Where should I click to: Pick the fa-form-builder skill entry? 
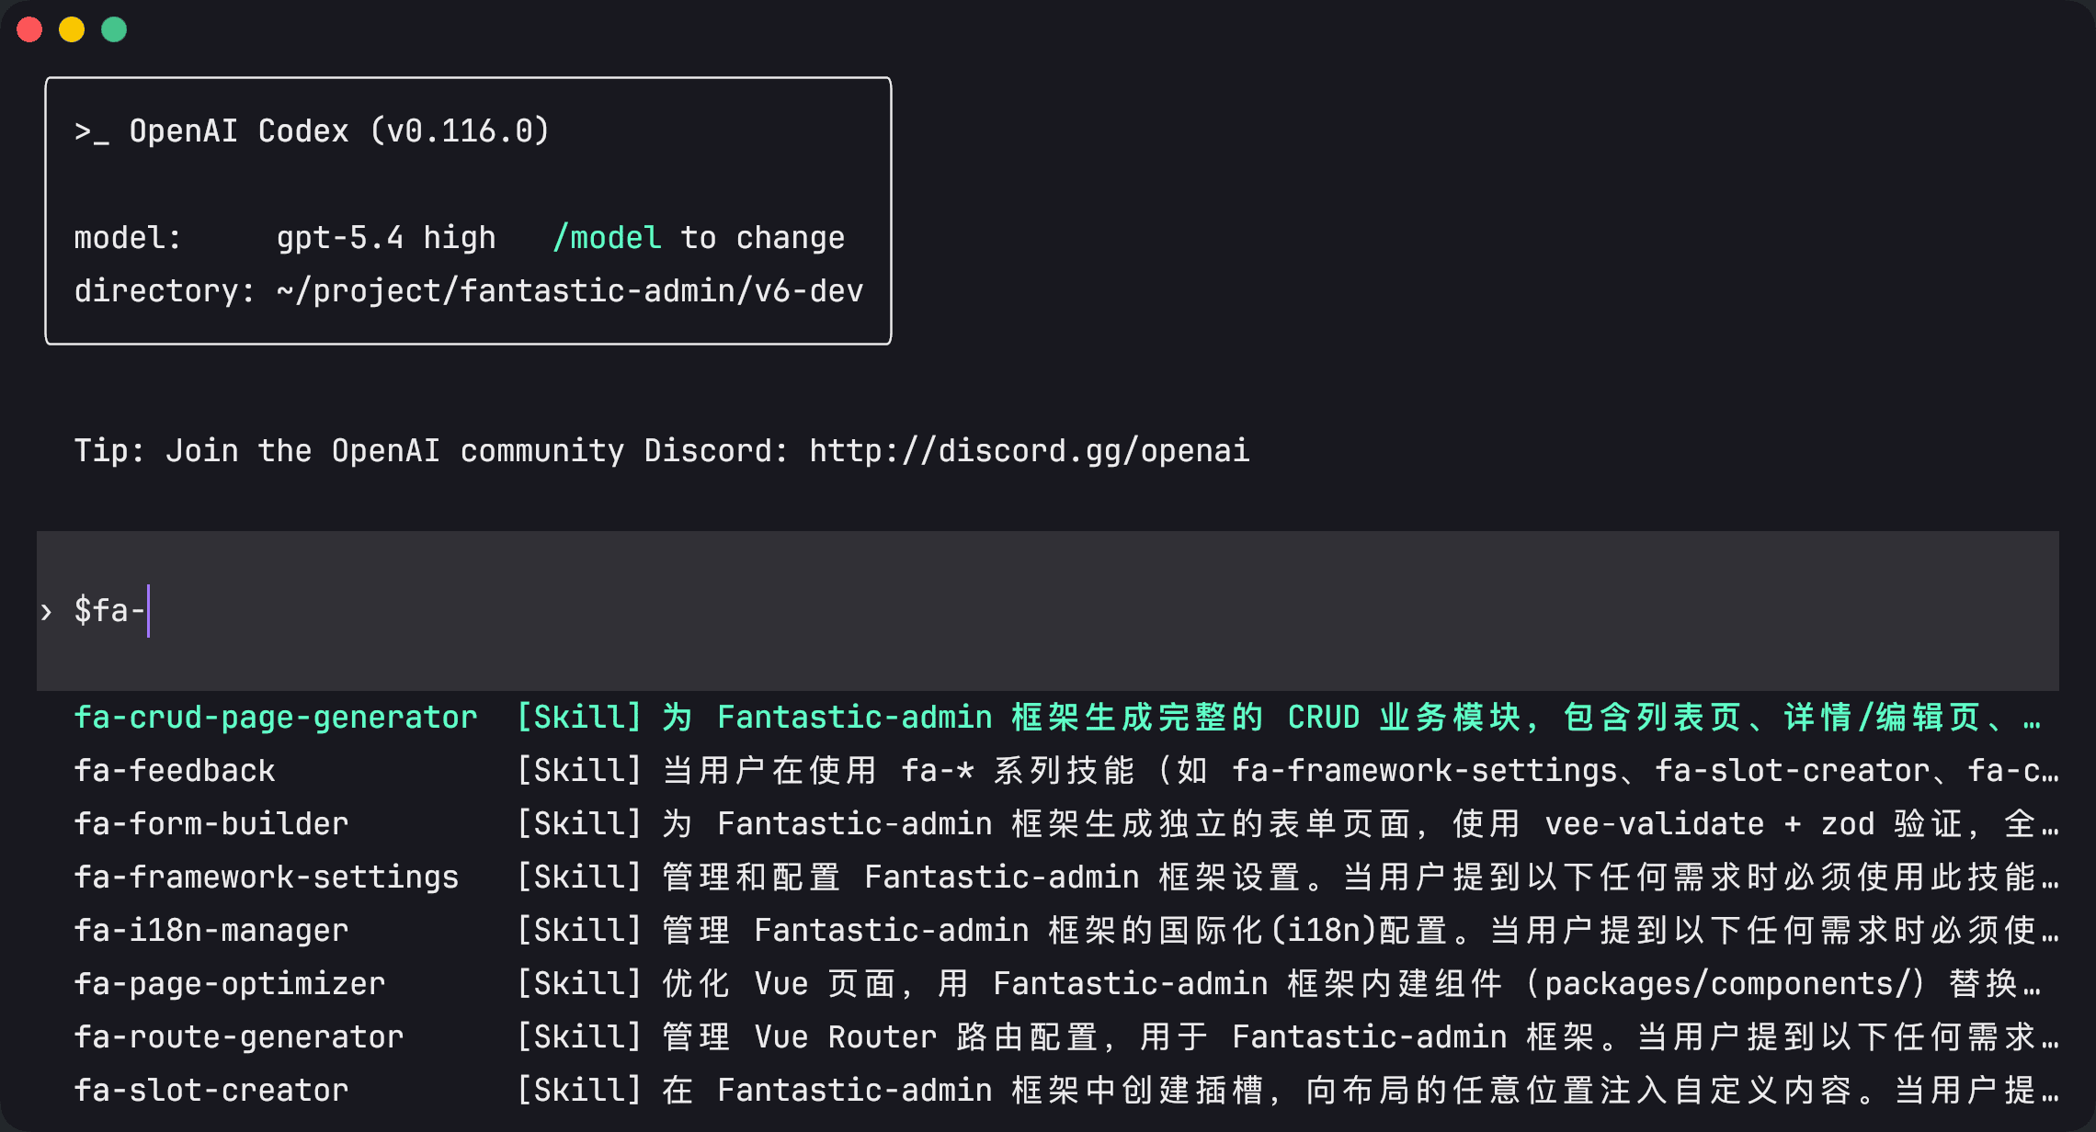click(211, 824)
